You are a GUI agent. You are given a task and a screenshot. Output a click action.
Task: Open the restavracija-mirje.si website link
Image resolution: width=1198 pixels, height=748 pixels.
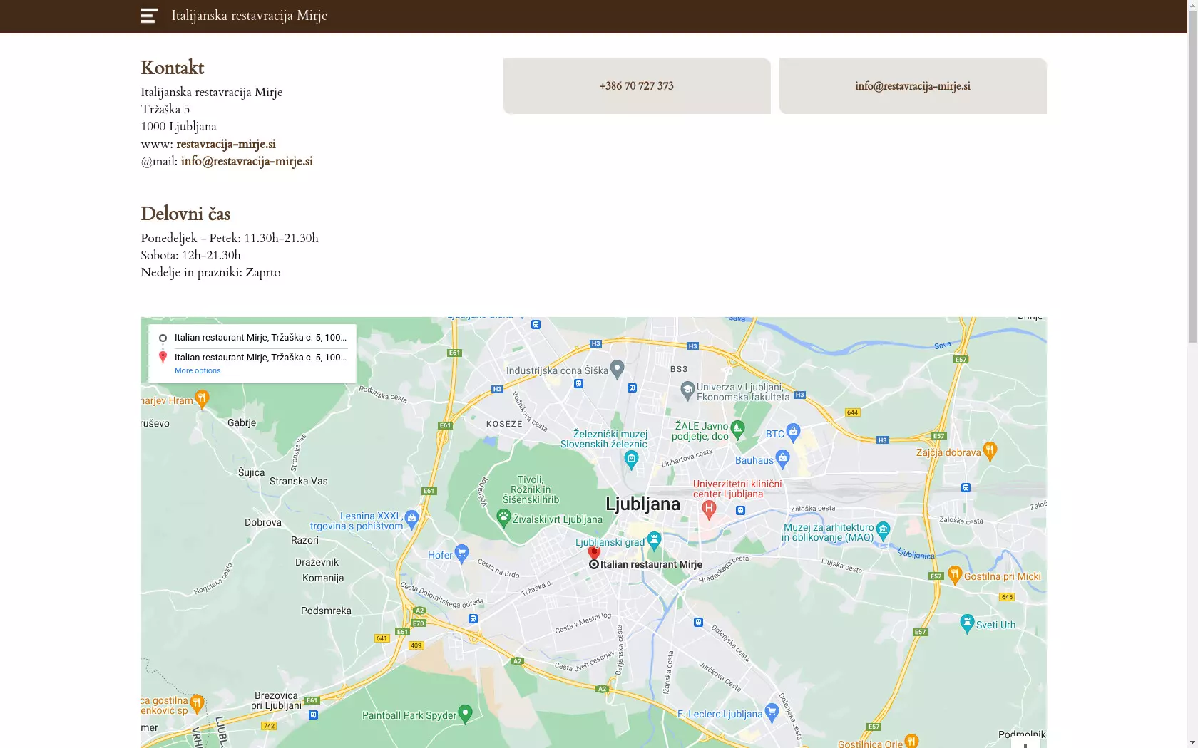225,144
